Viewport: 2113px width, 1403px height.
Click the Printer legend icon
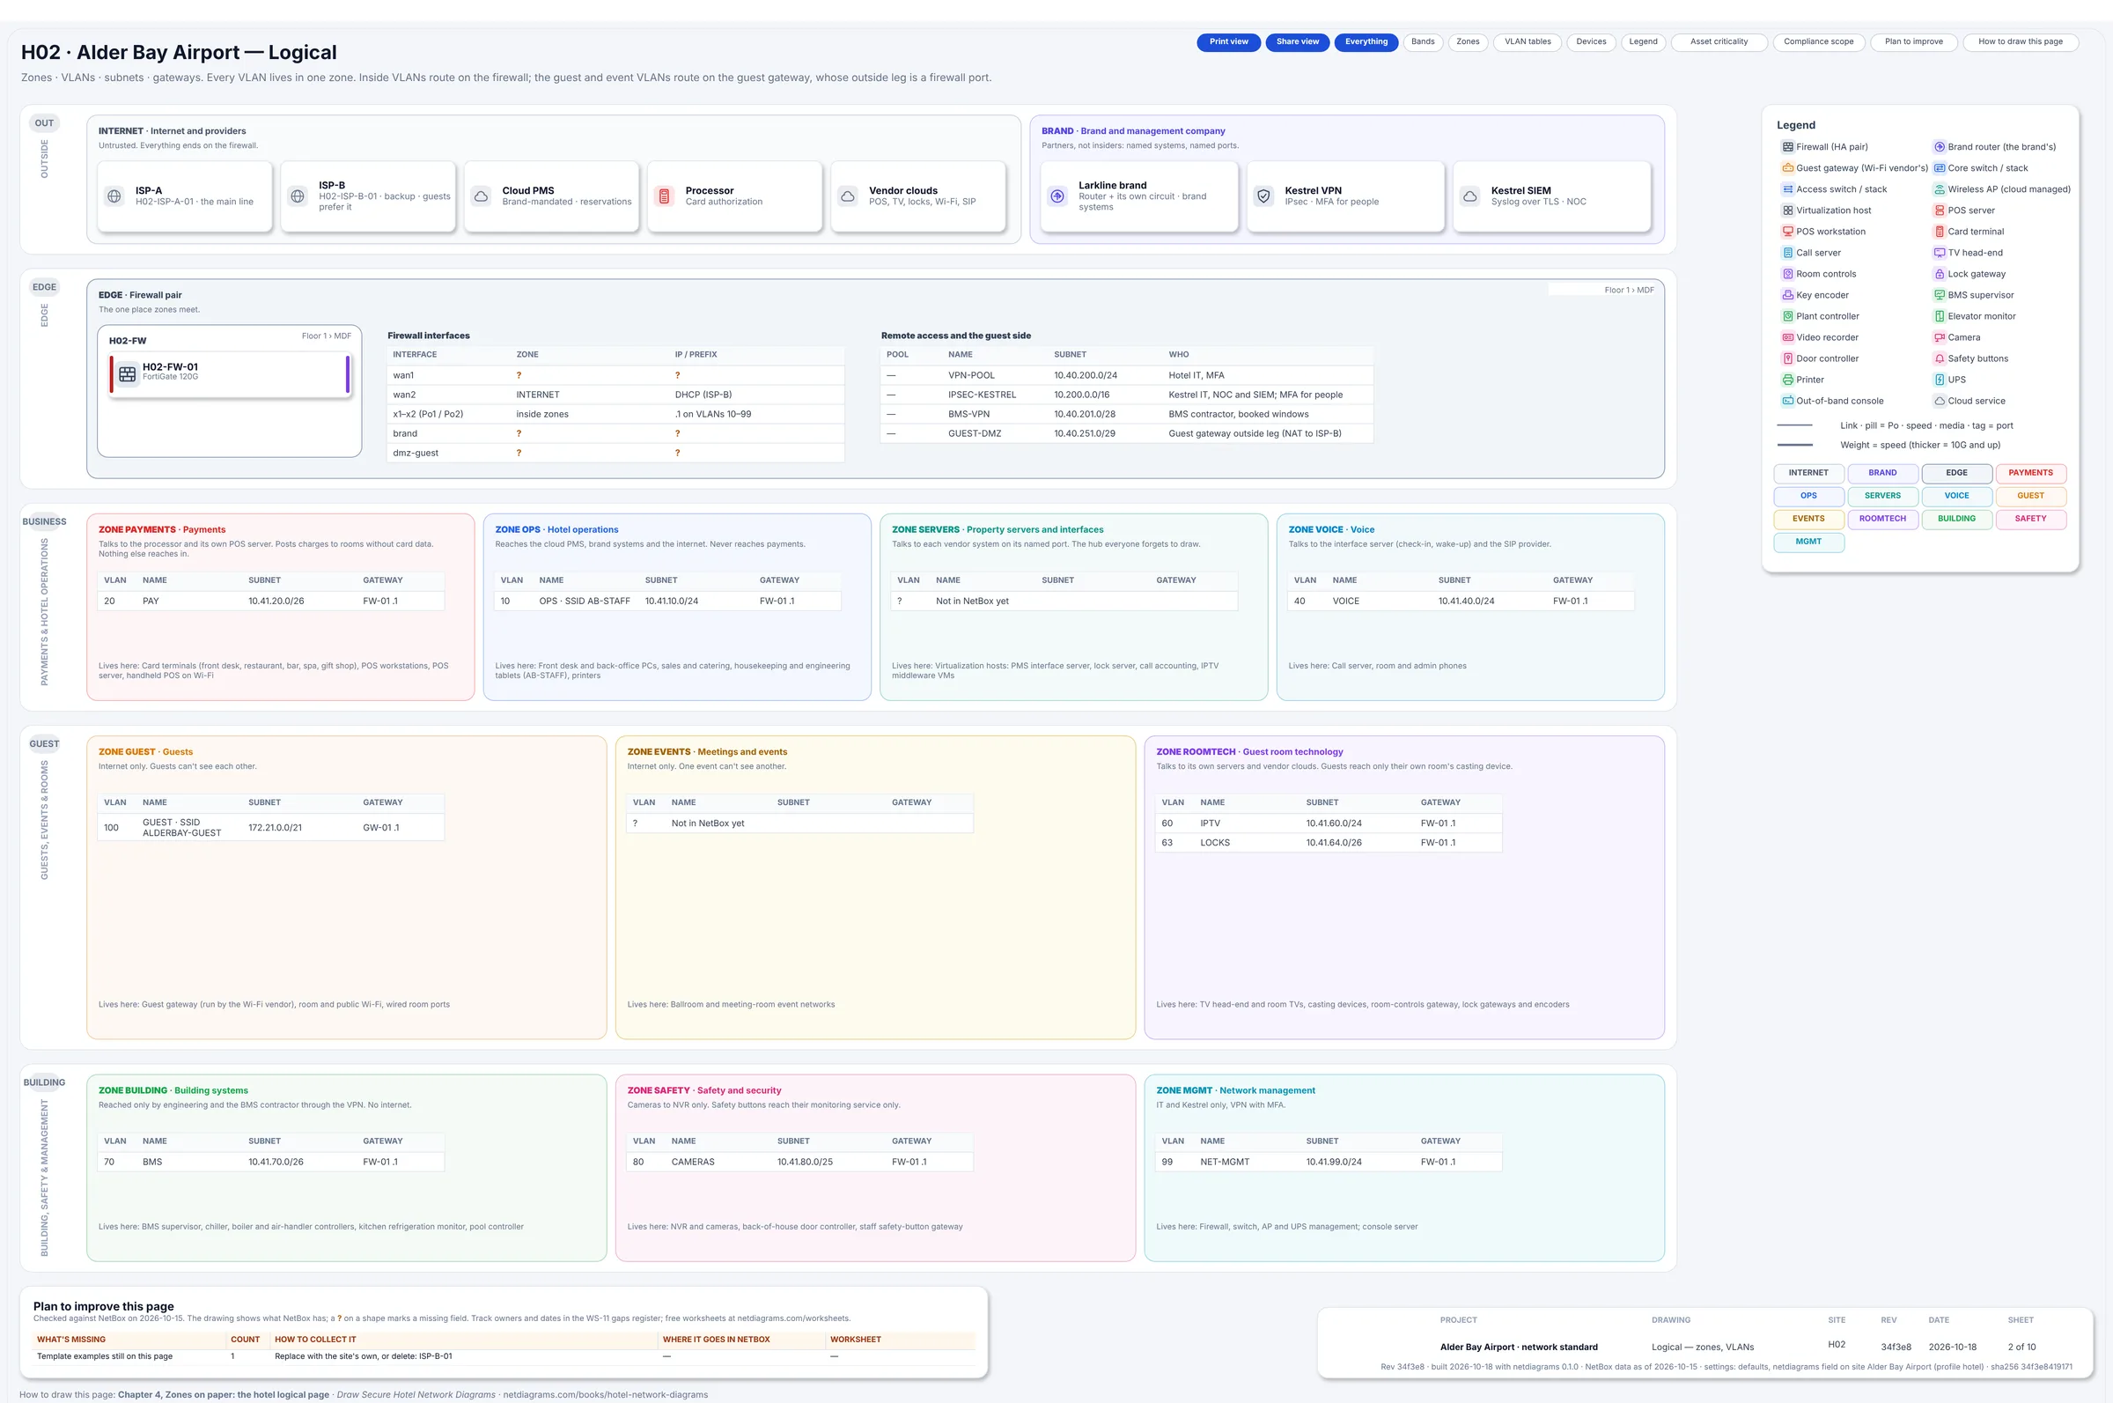click(x=1787, y=380)
